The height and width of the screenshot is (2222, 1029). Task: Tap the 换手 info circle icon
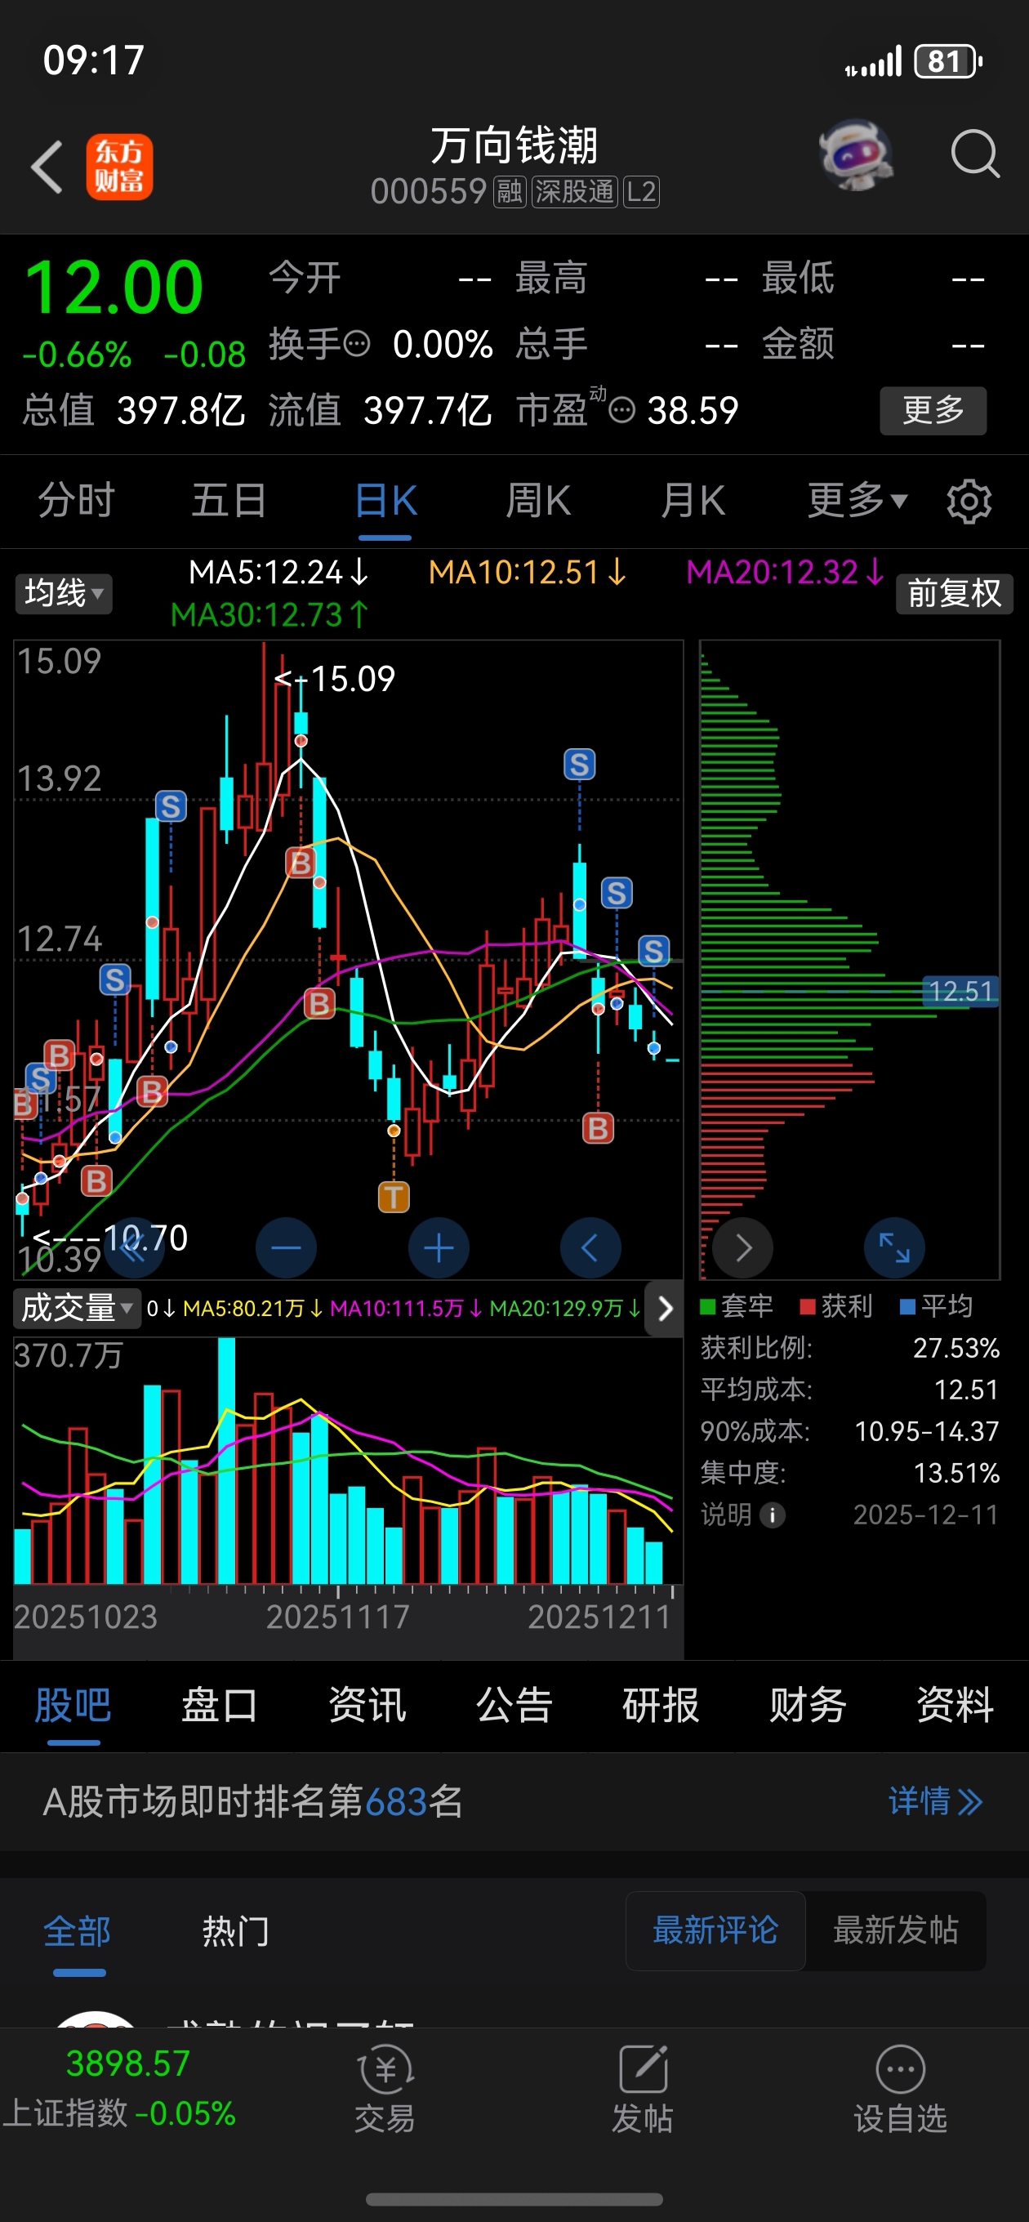click(357, 344)
